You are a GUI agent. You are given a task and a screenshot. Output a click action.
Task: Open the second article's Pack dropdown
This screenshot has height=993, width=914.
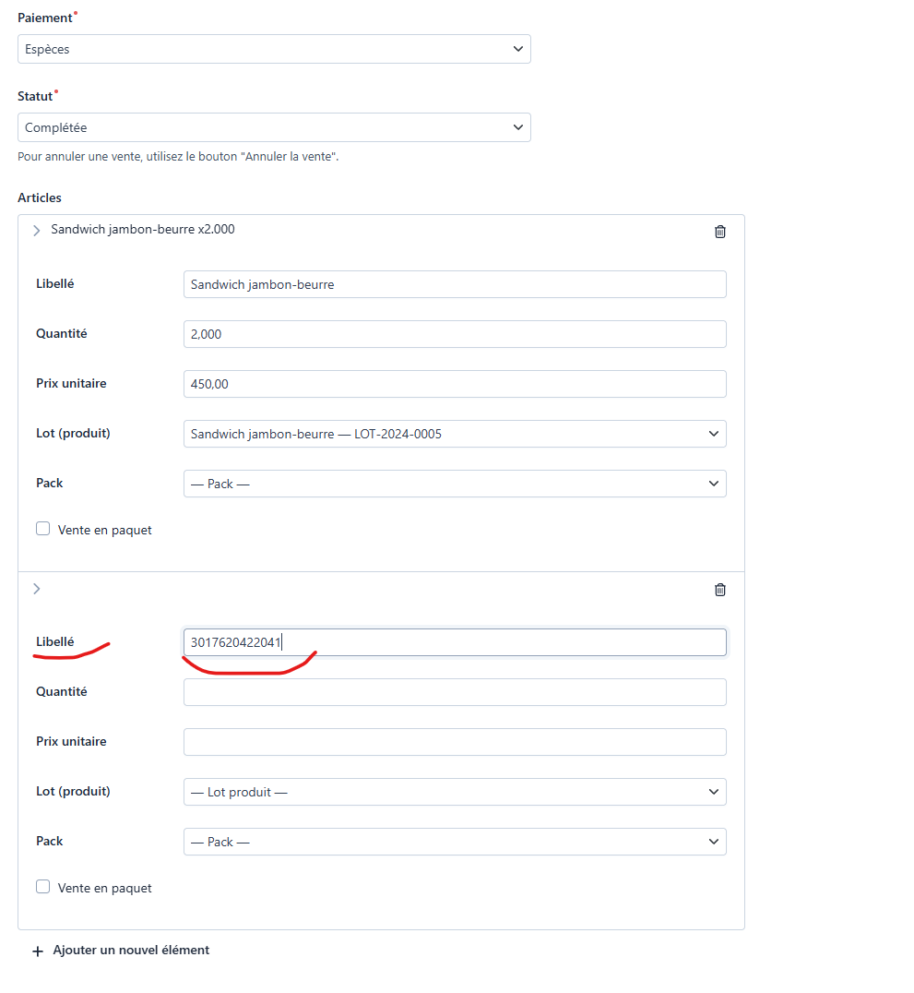(455, 842)
